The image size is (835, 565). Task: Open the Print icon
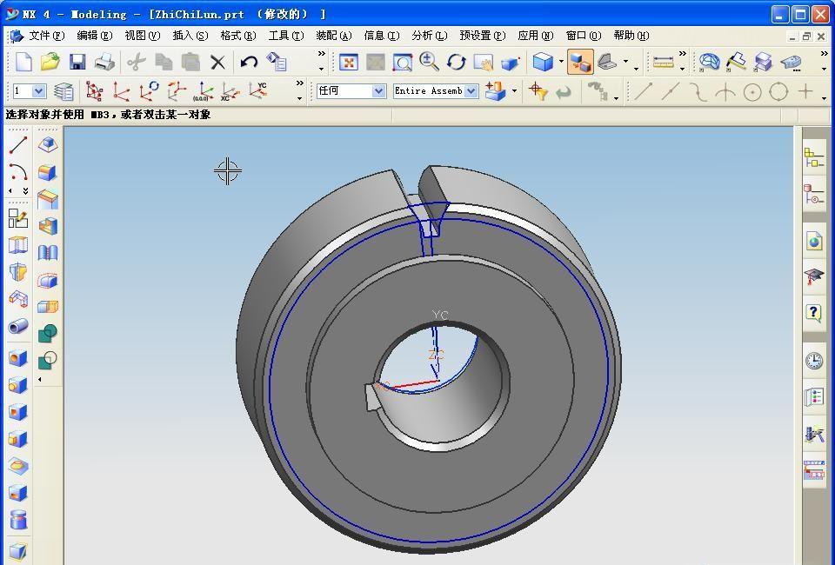pyautogui.click(x=104, y=62)
